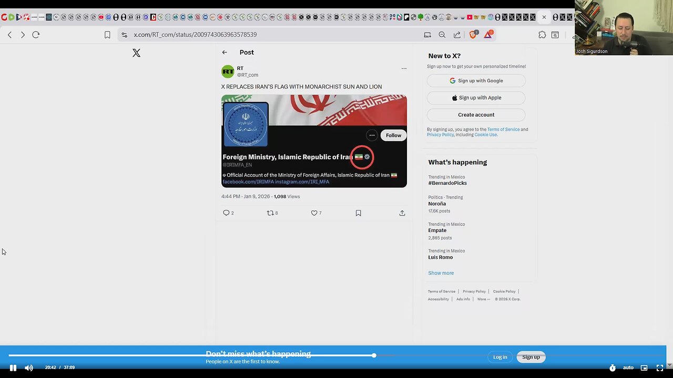The image size is (673, 378).
Task: Open the embedded Foreign Ministry image
Action: click(314, 141)
